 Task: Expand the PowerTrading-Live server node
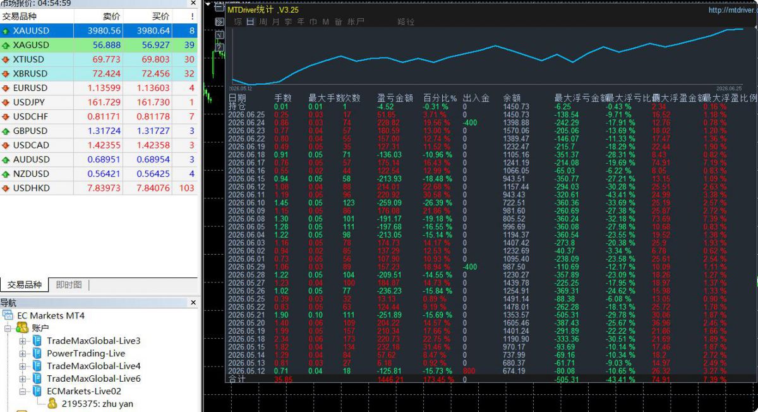click(x=23, y=354)
